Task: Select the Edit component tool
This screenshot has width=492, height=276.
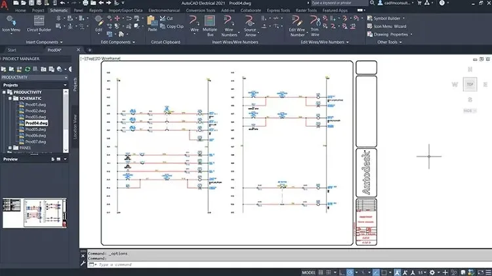Action: tap(99, 24)
